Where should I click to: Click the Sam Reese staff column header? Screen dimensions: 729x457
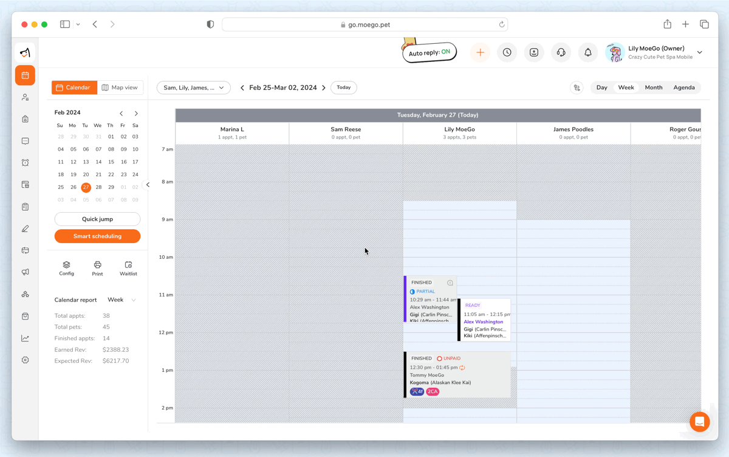[x=346, y=133]
